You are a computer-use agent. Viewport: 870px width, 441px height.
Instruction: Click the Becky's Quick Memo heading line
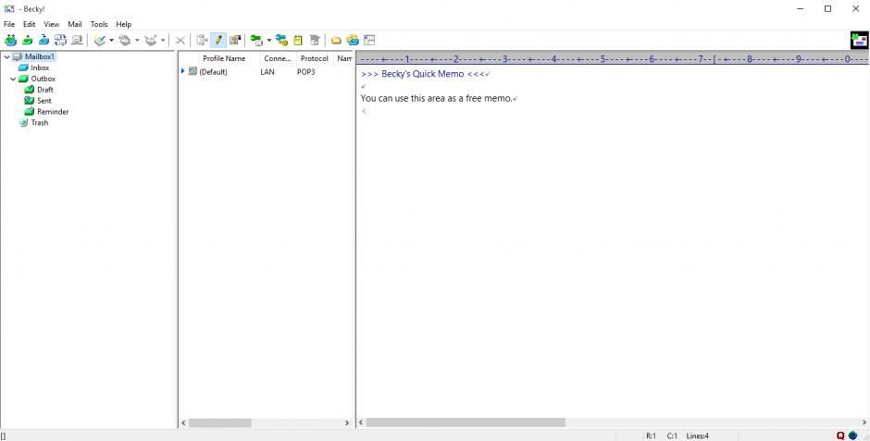click(x=423, y=74)
